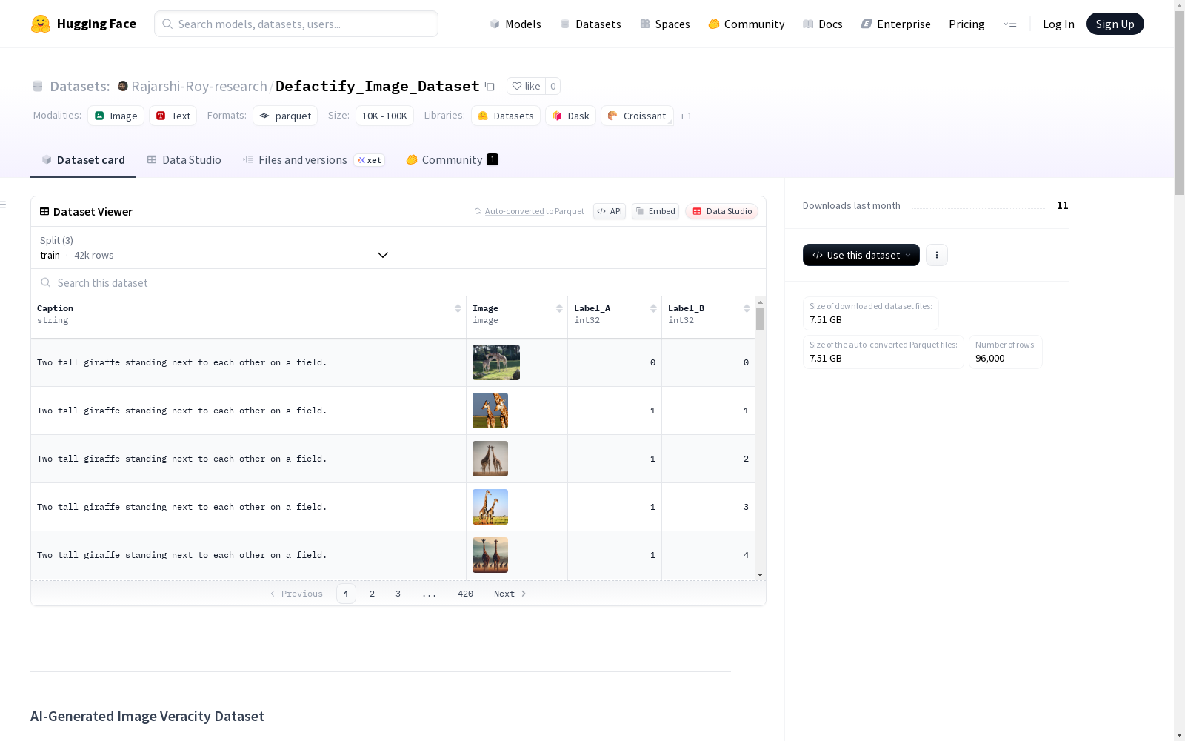
Task: Open Community in top navigation
Action: pos(747,24)
